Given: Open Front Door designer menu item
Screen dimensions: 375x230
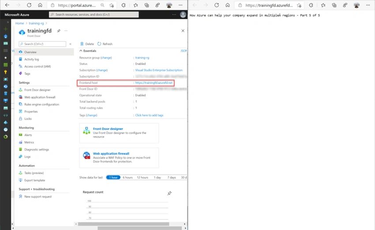Looking at the screenshot, I should [x=37, y=90].
